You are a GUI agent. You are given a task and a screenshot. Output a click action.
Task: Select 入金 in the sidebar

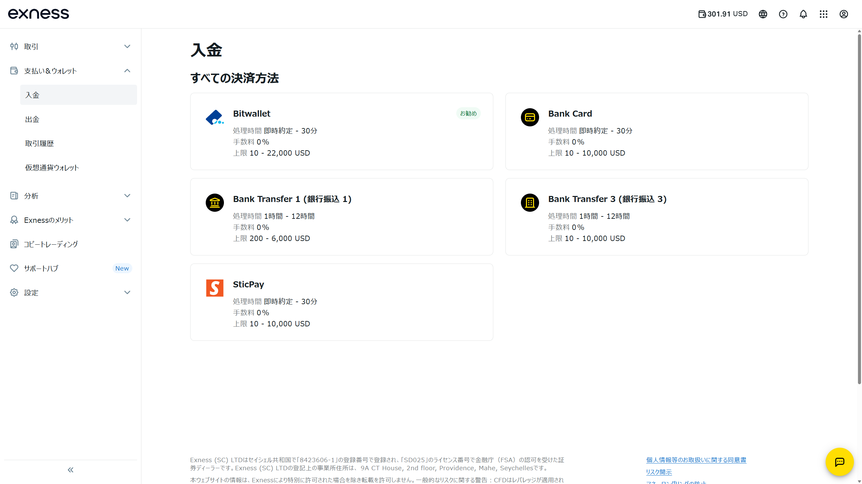[x=78, y=95]
